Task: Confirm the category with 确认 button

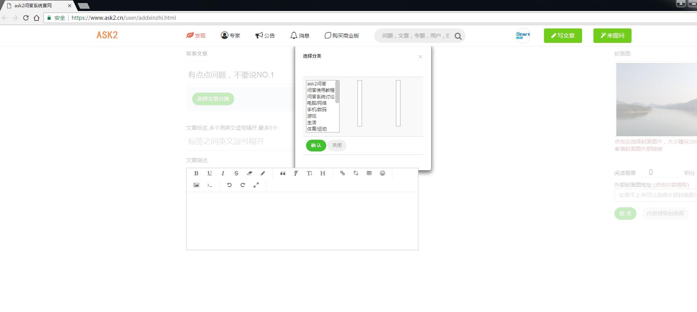Action: click(316, 145)
